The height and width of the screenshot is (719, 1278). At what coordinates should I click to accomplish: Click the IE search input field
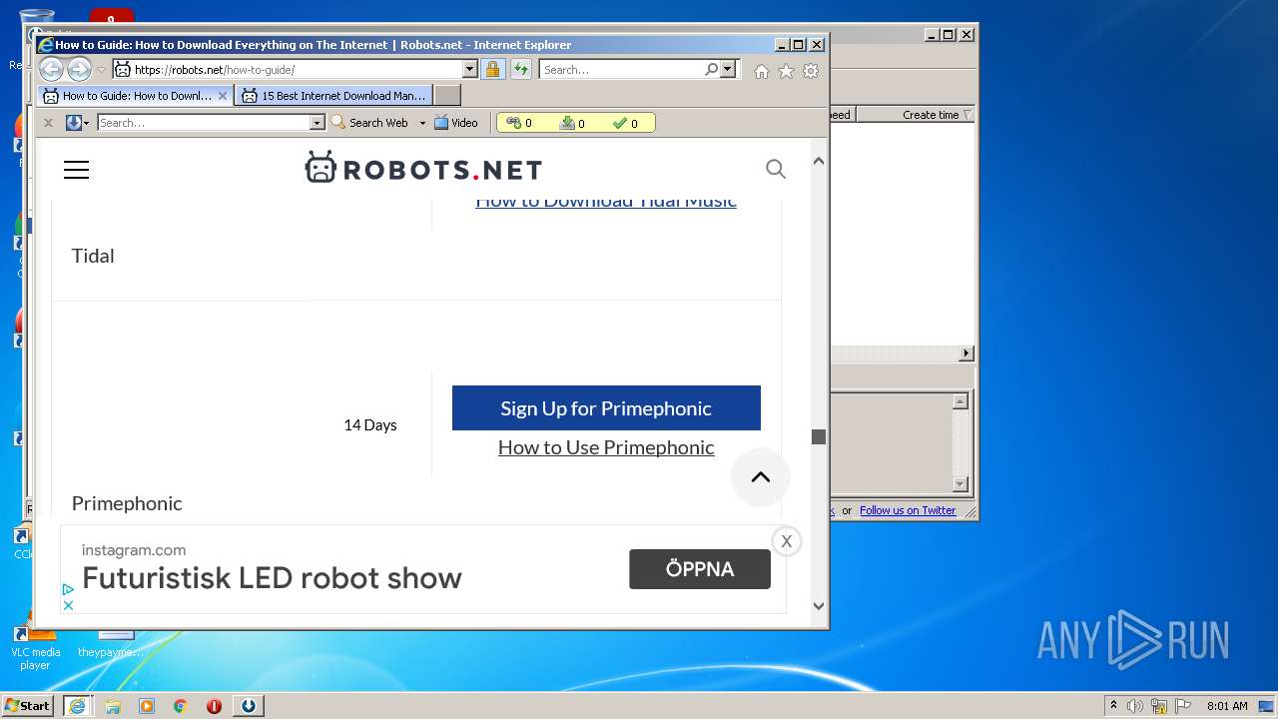(621, 70)
